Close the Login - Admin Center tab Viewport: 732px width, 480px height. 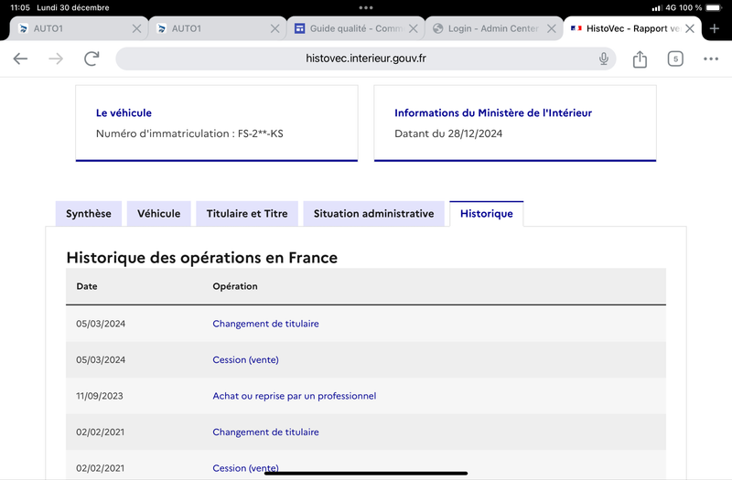[552, 29]
